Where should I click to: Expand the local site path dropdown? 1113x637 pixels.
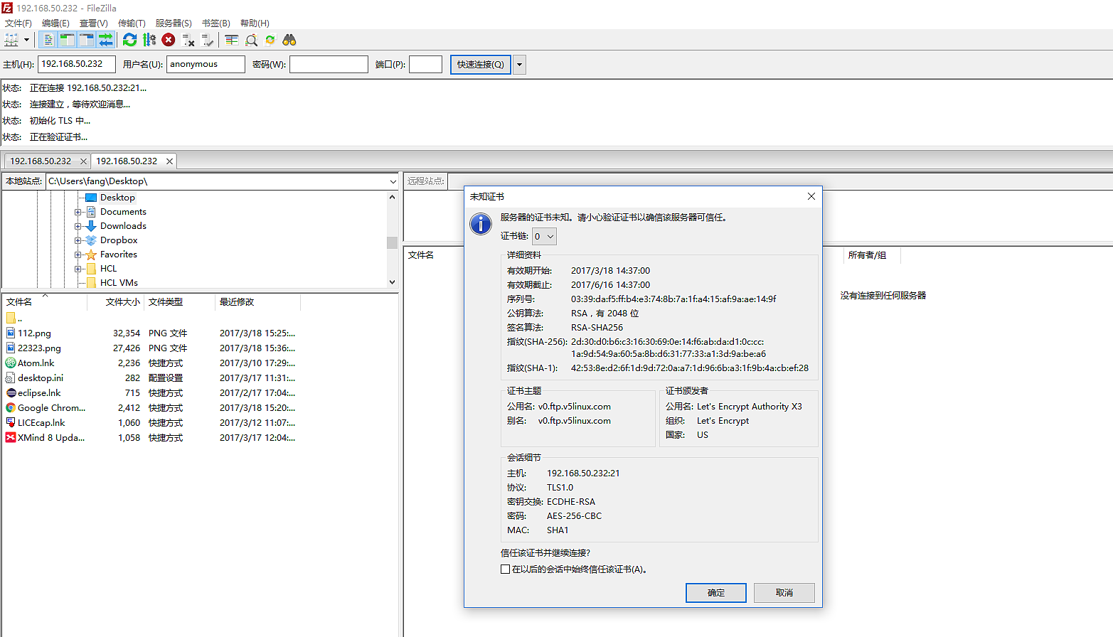(393, 182)
